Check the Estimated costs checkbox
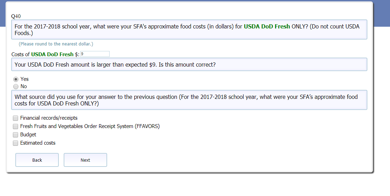 (16, 143)
